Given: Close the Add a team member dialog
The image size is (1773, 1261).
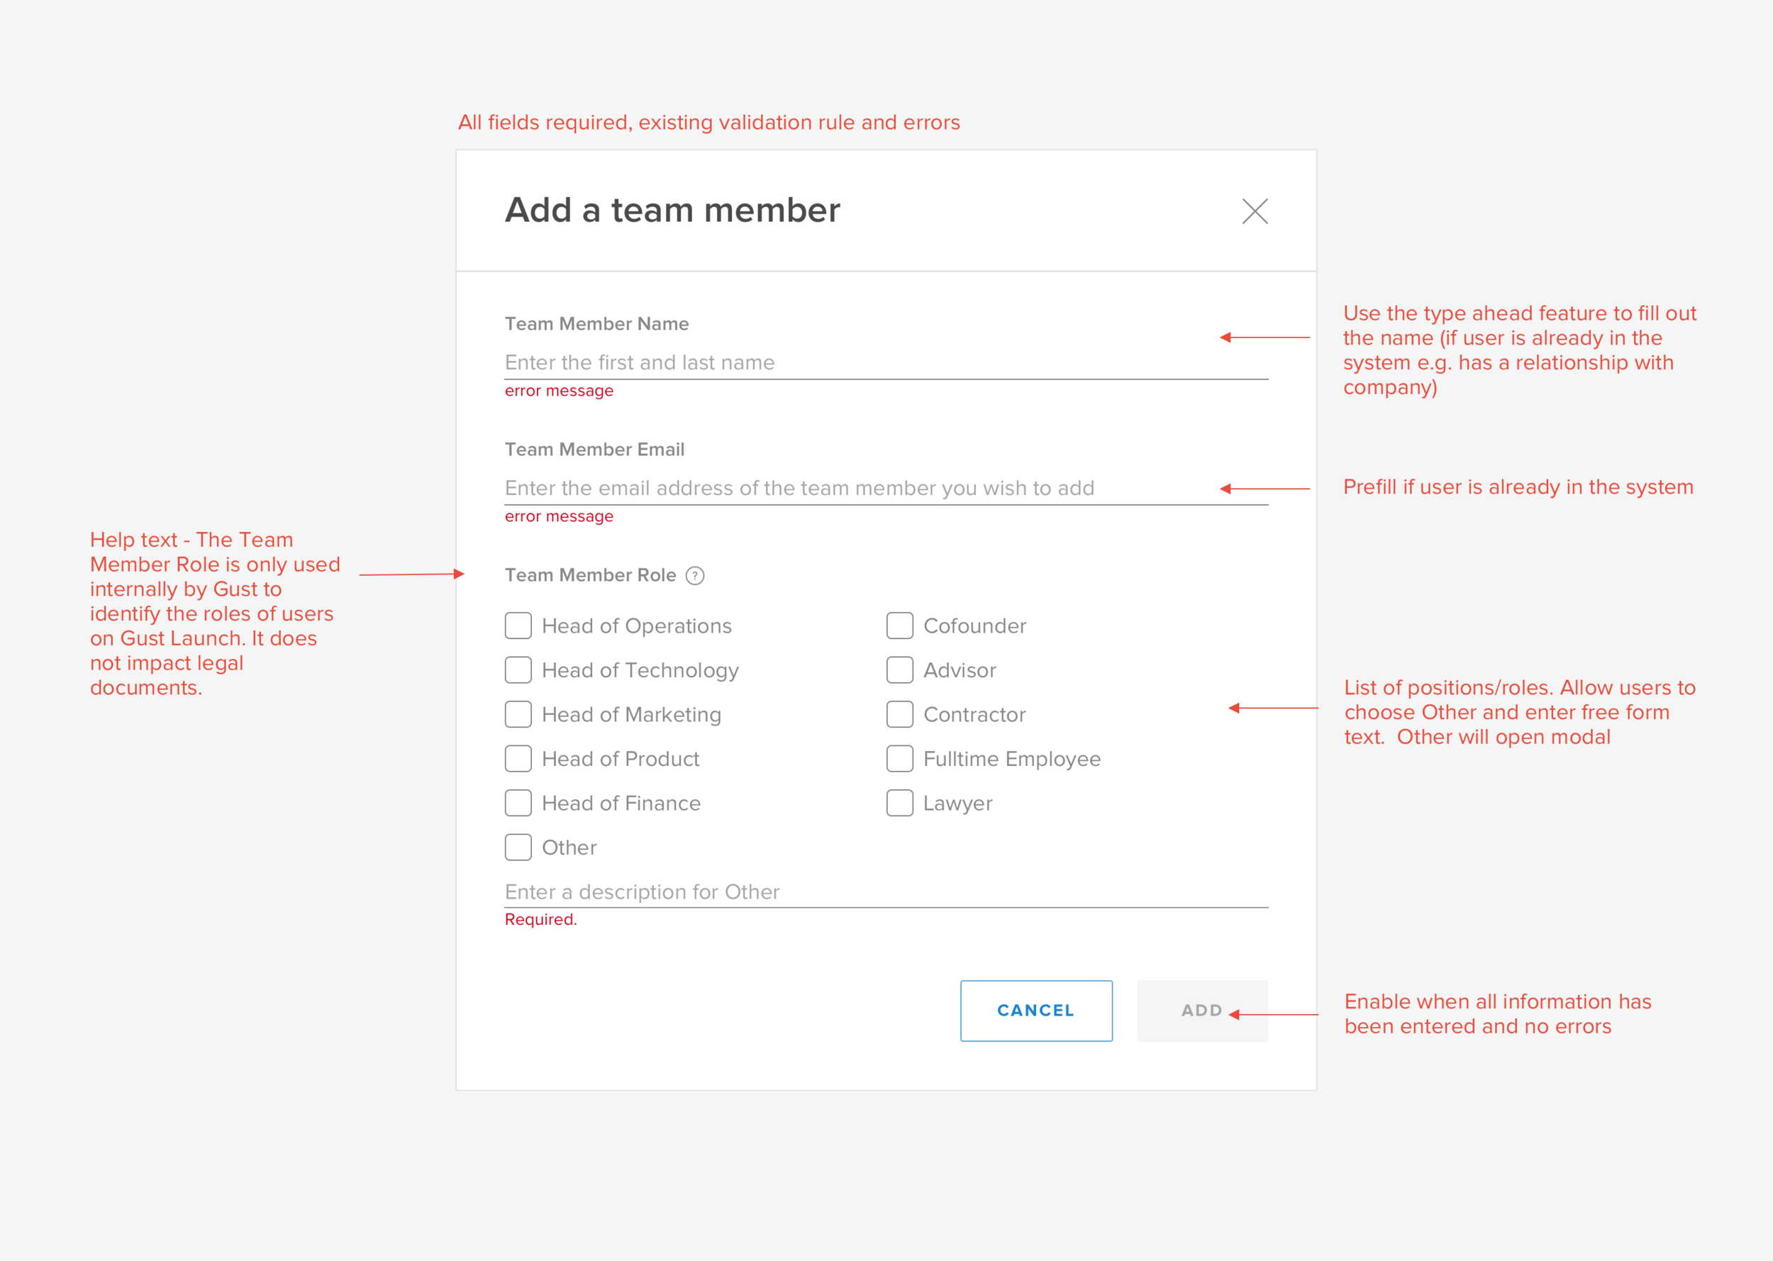Looking at the screenshot, I should (1255, 211).
